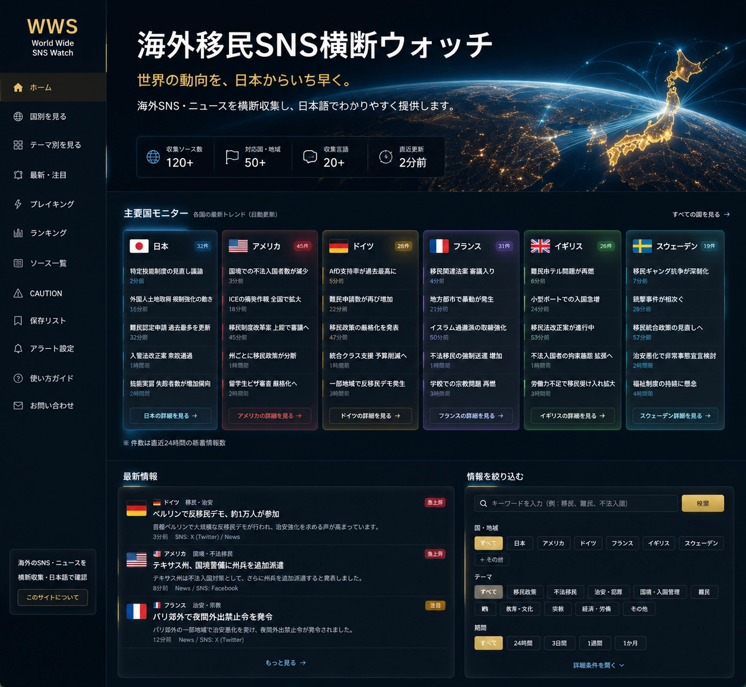Toggle the 移民政策 theme chip
746x687 pixels.
[524, 592]
